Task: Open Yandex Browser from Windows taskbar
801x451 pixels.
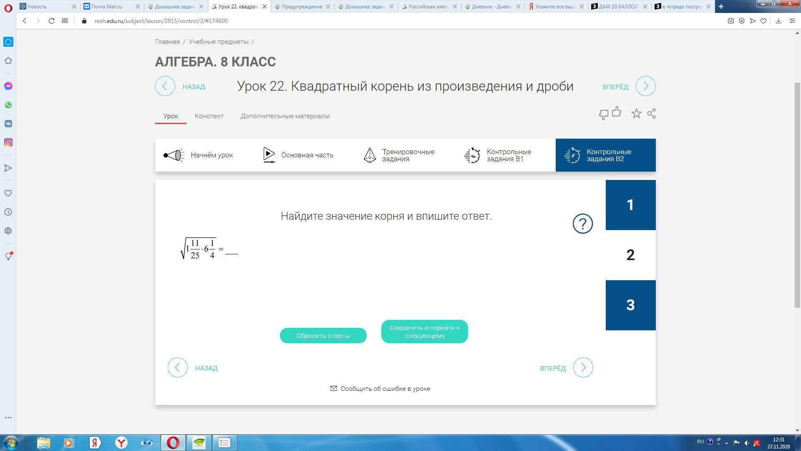Action: pos(121,443)
